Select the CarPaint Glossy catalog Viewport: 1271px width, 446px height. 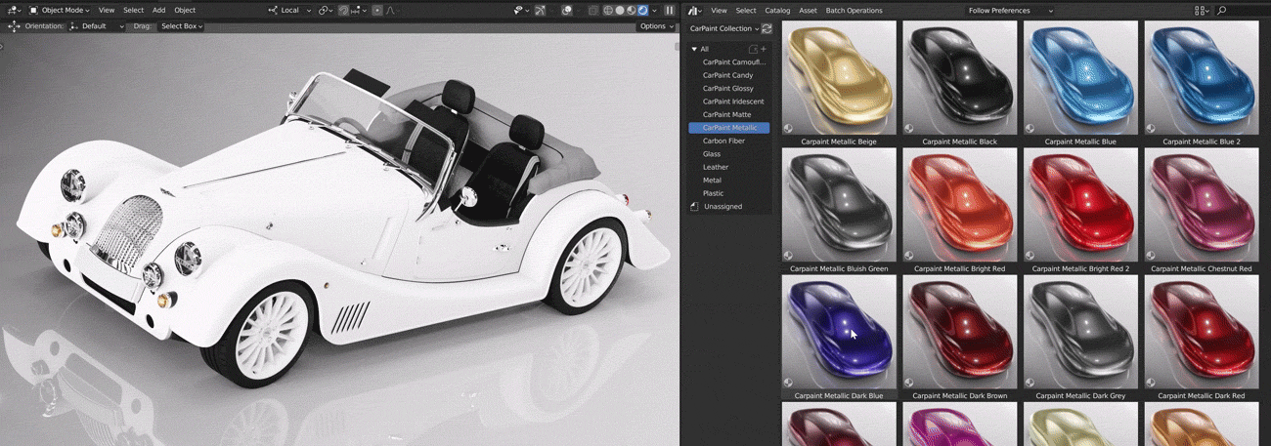(x=728, y=89)
